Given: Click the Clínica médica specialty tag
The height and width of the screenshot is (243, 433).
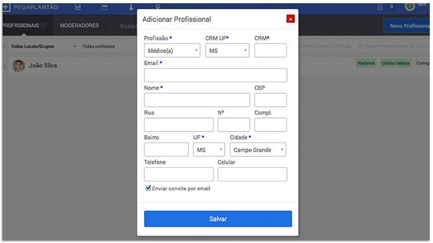Looking at the screenshot, I should coord(395,63).
